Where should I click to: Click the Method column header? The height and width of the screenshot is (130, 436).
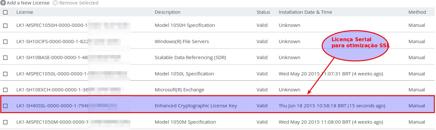point(417,12)
